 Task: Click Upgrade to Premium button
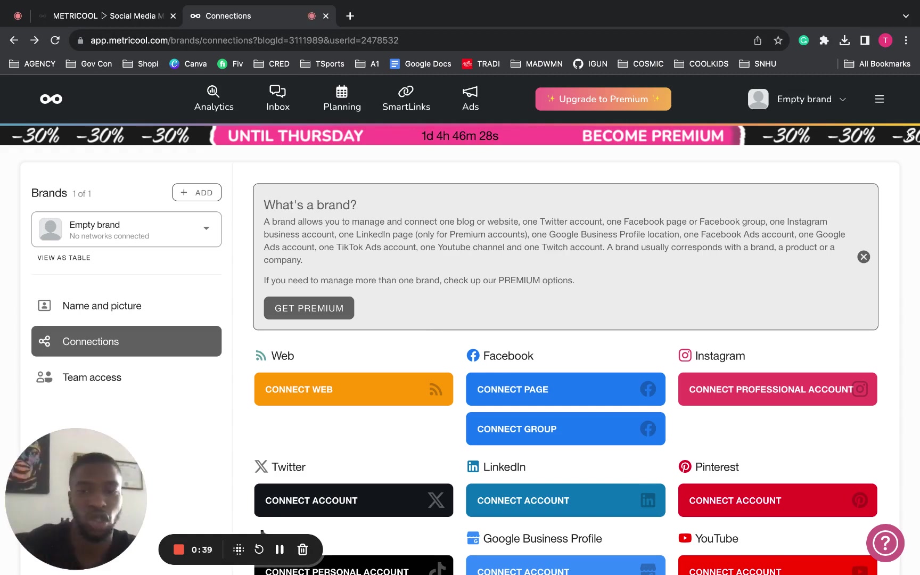(x=603, y=99)
